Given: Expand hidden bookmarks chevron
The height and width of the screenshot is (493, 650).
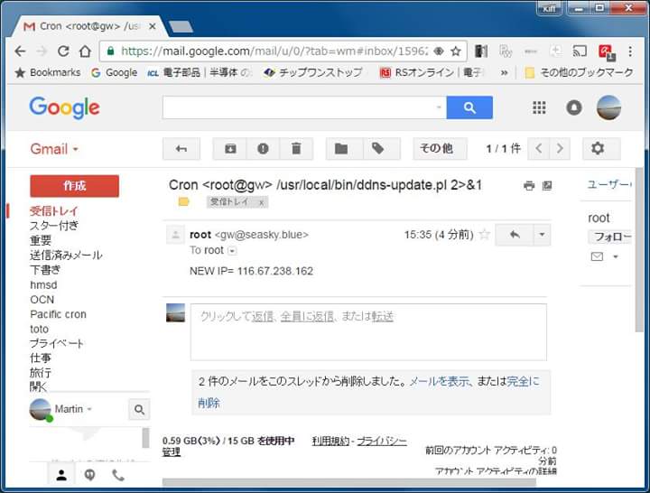Looking at the screenshot, I should (x=504, y=73).
